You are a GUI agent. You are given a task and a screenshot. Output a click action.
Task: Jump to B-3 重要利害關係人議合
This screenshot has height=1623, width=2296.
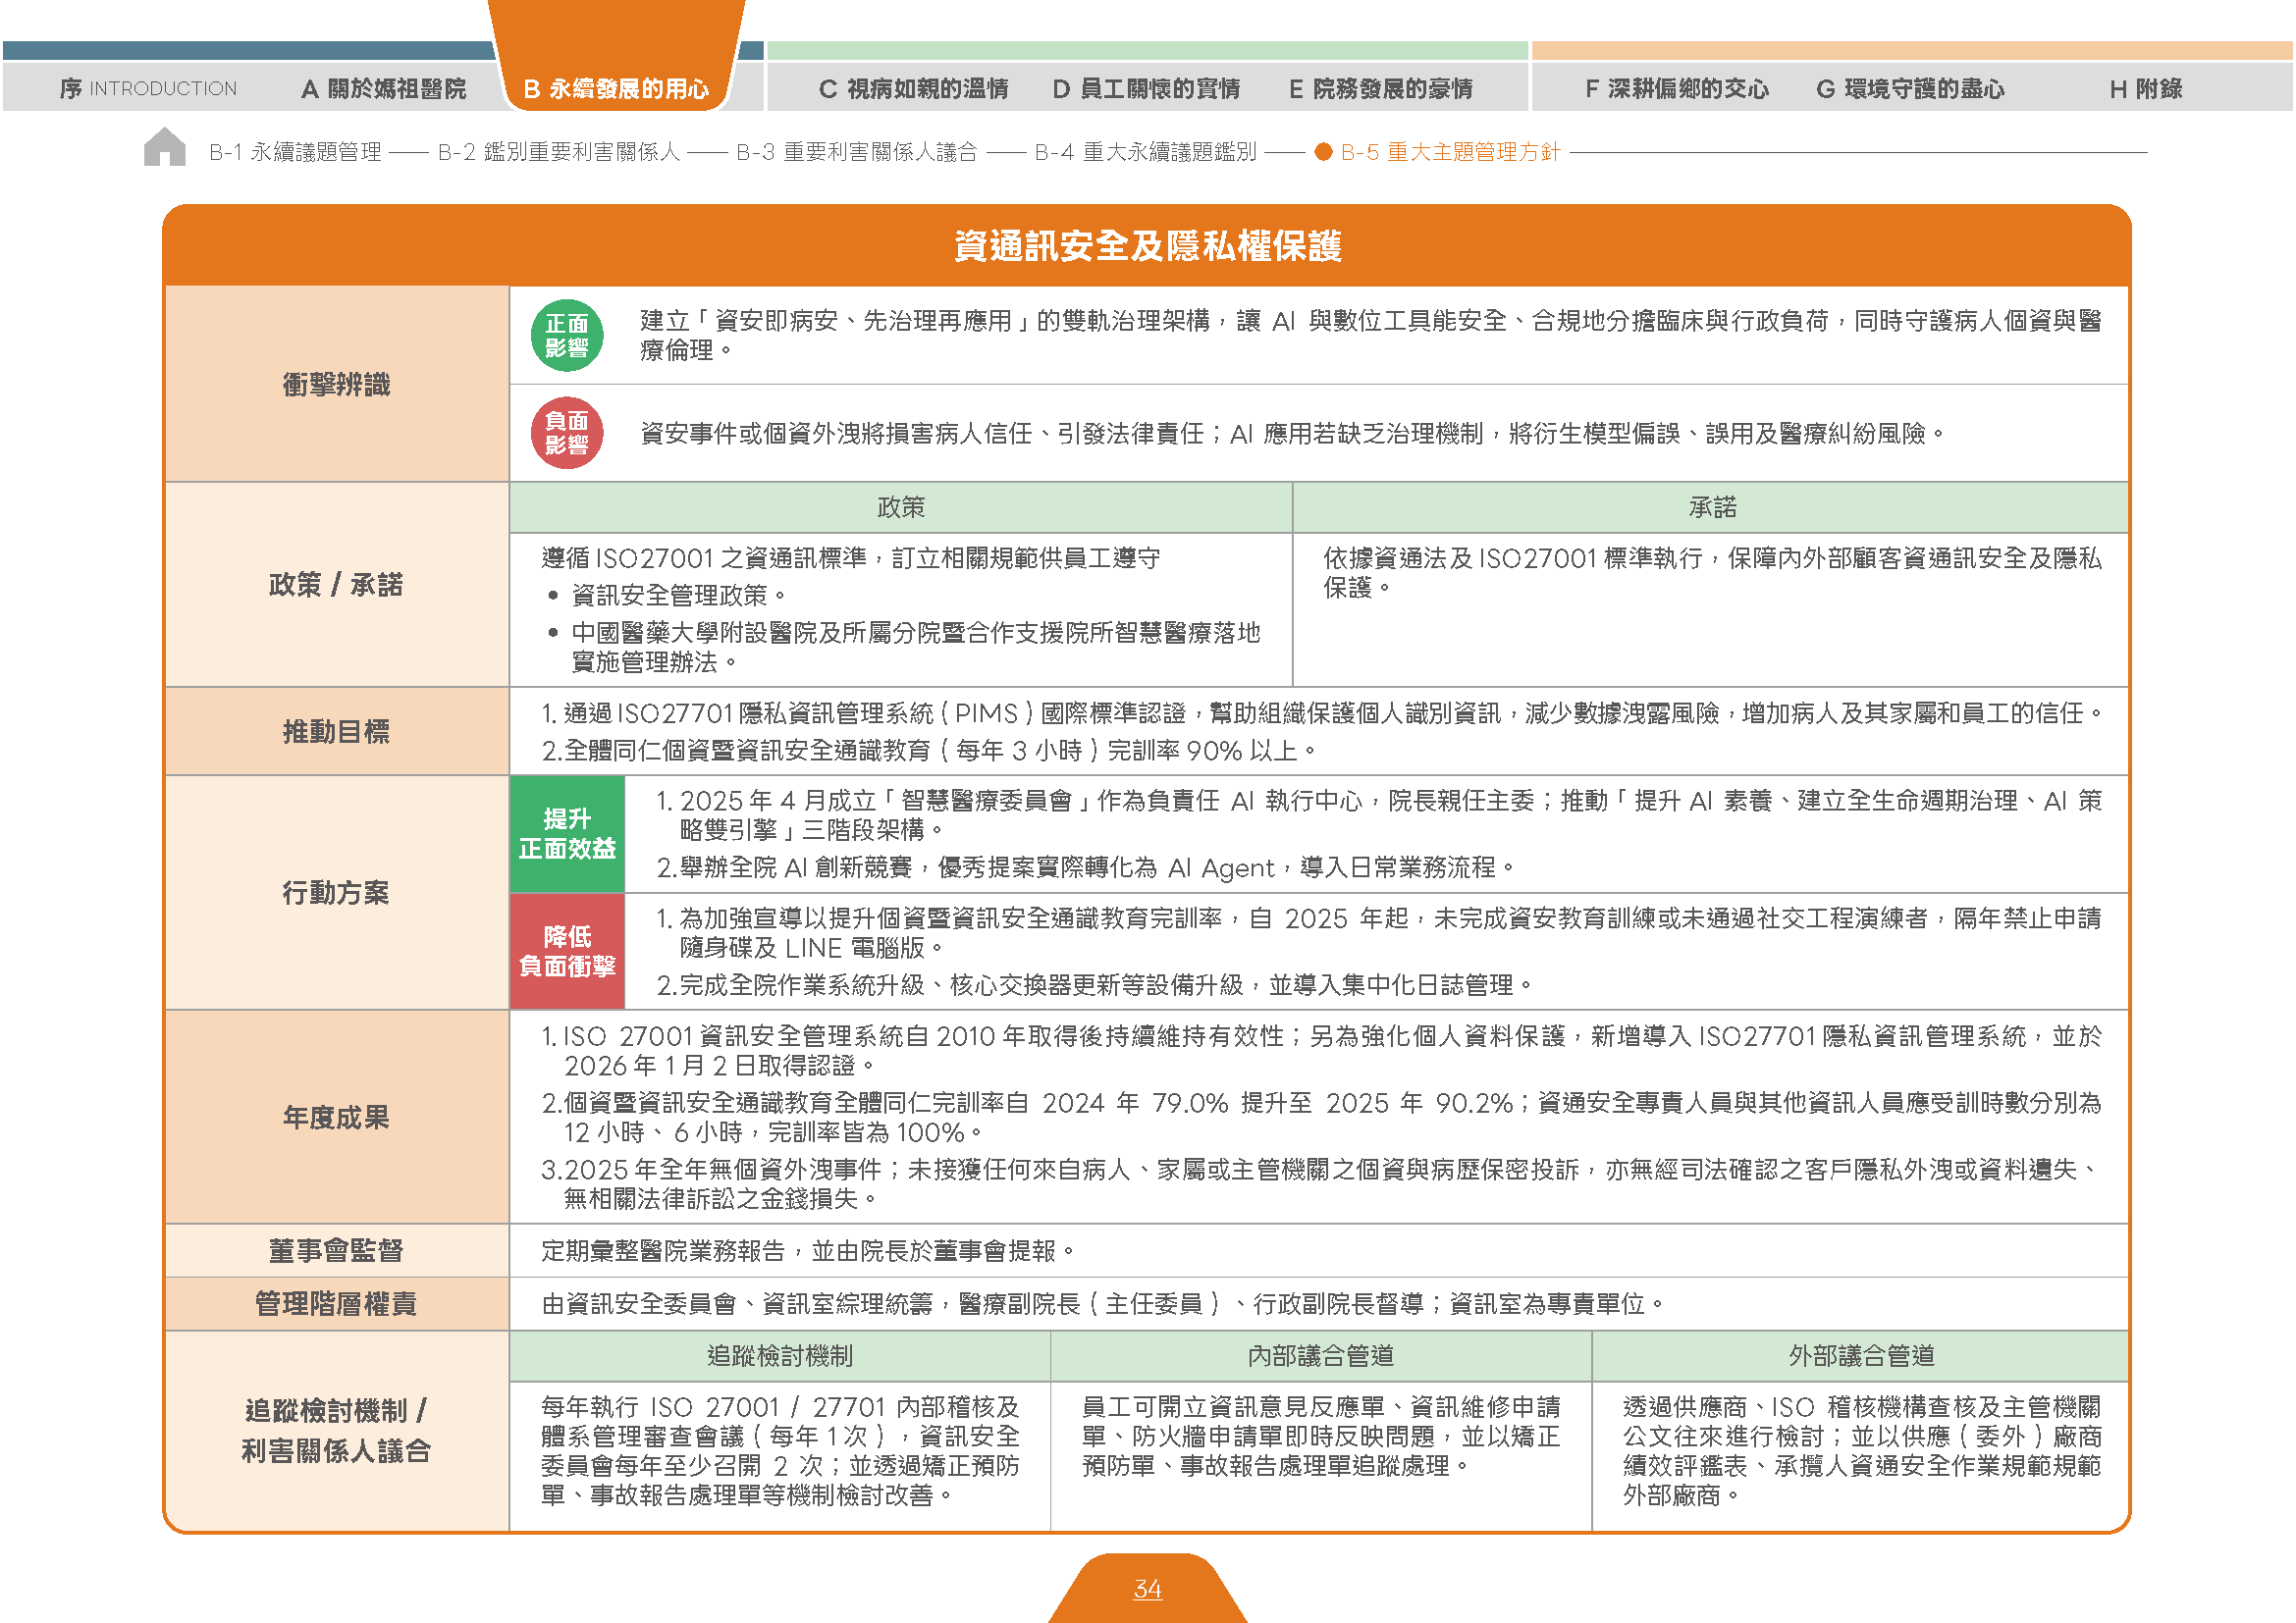pos(857,152)
